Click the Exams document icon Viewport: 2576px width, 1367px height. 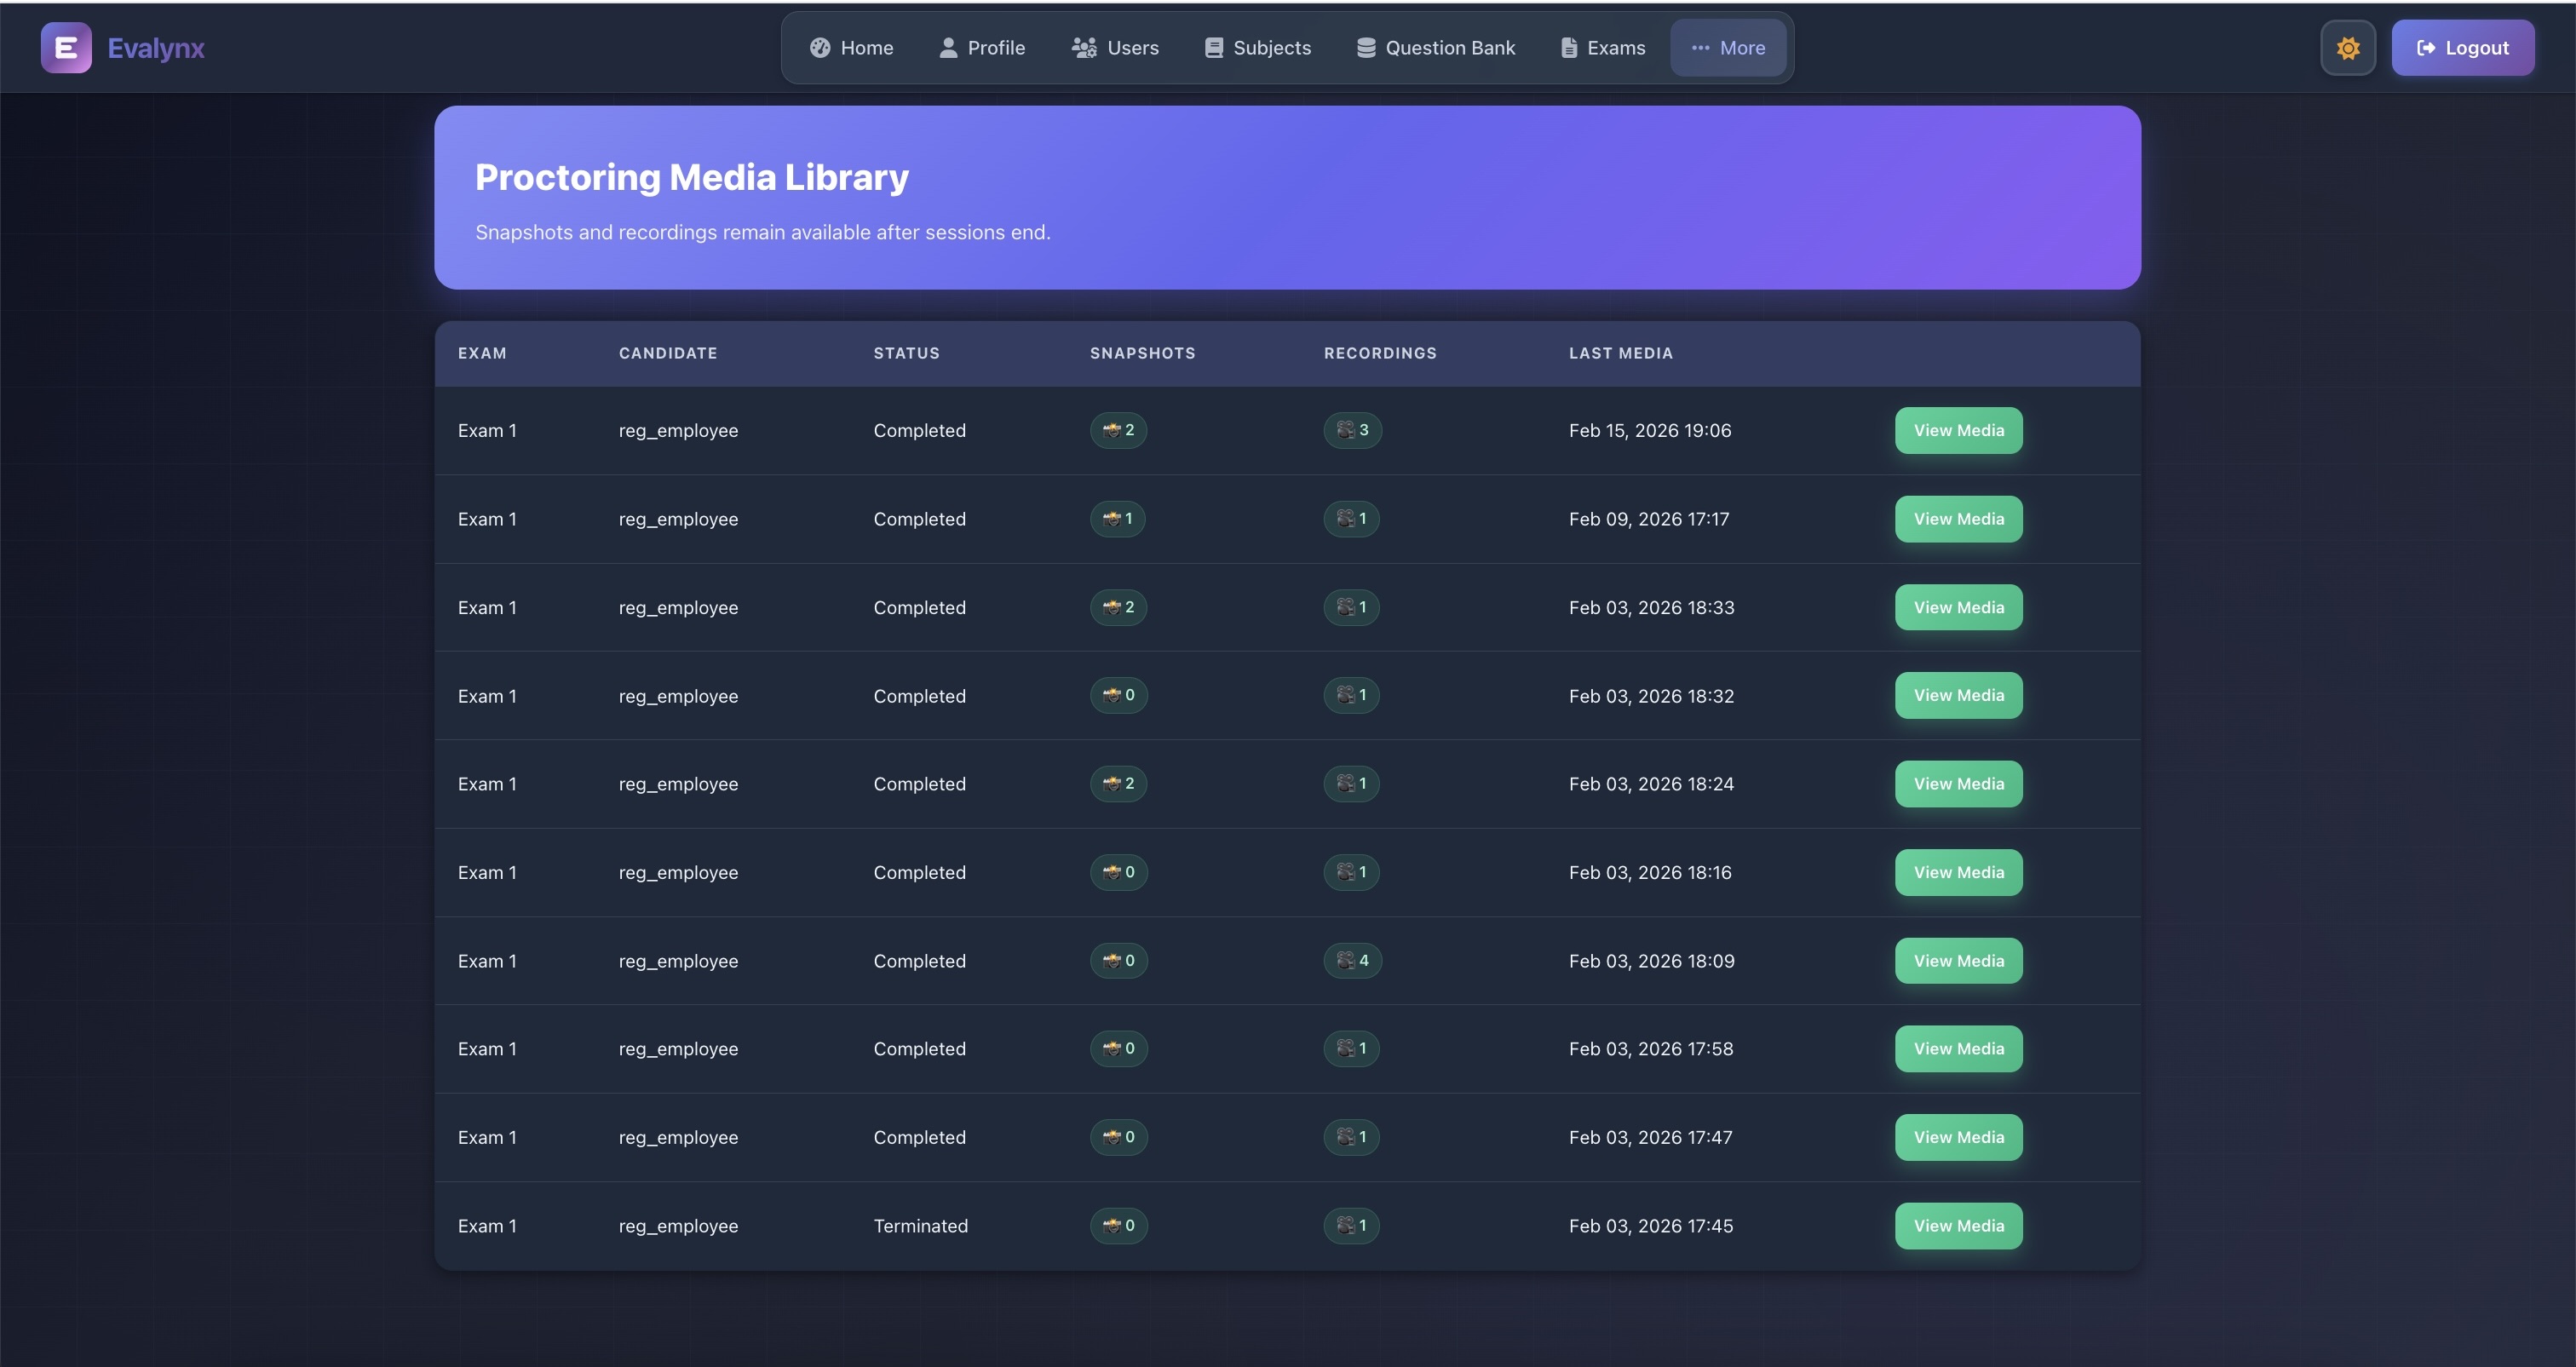(1568, 48)
